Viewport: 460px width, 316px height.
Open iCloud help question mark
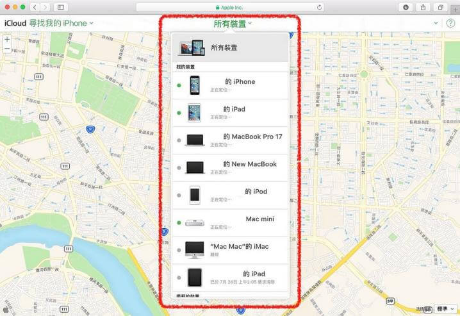(x=450, y=23)
